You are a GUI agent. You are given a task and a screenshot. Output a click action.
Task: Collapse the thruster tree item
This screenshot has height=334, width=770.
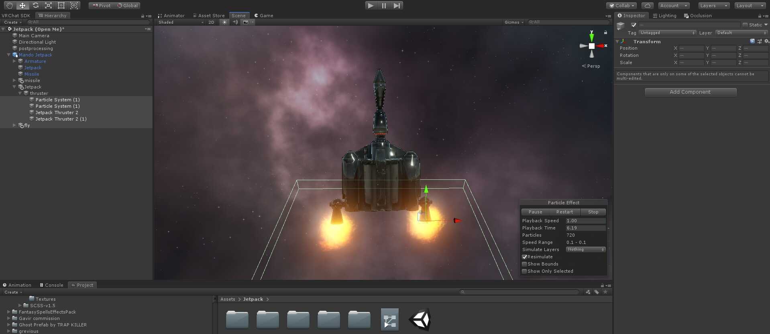(20, 93)
